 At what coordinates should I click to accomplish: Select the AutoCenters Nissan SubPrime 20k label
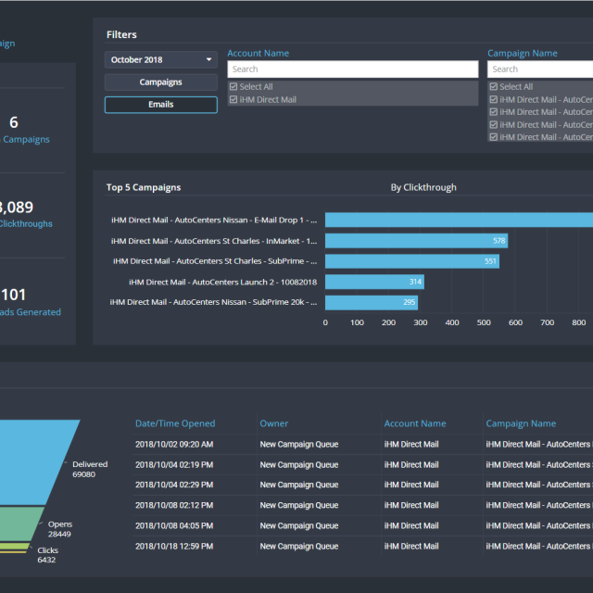point(213,302)
